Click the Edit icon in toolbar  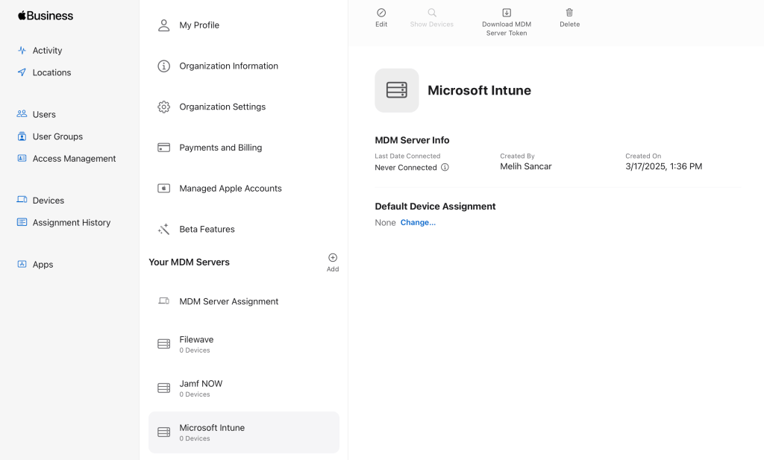click(x=381, y=13)
